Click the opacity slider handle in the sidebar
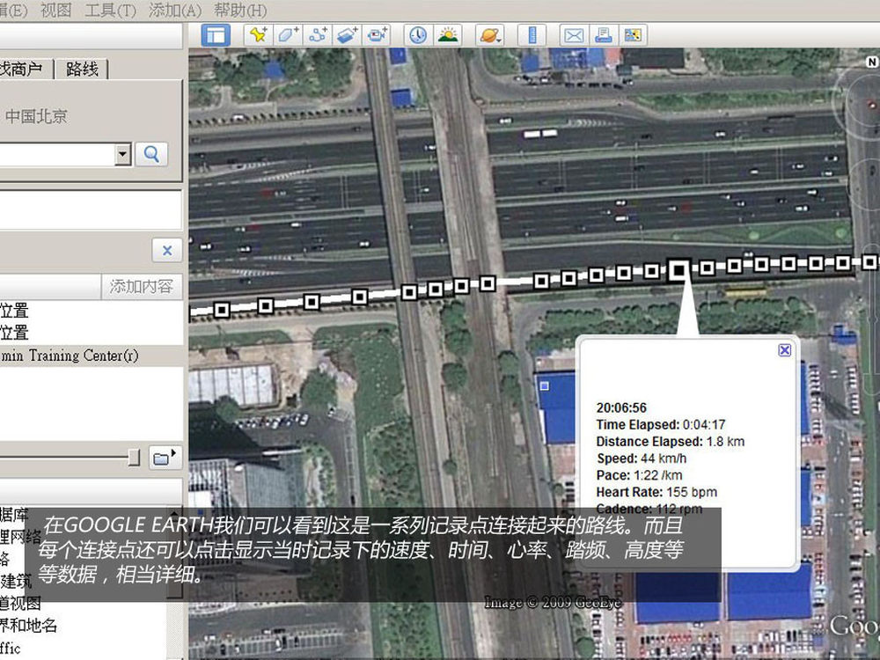The image size is (880, 660). click(134, 458)
